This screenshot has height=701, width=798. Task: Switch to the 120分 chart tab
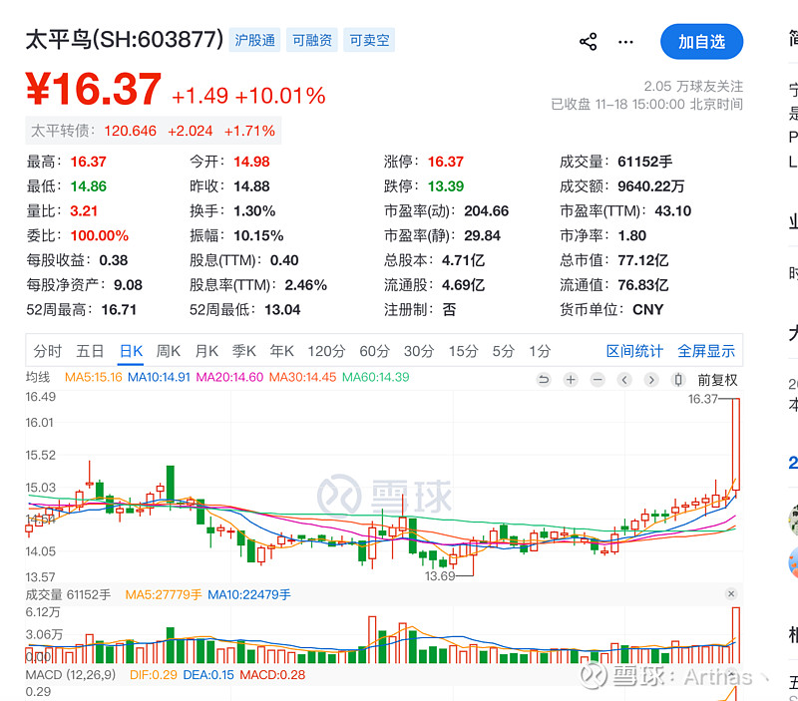[326, 351]
